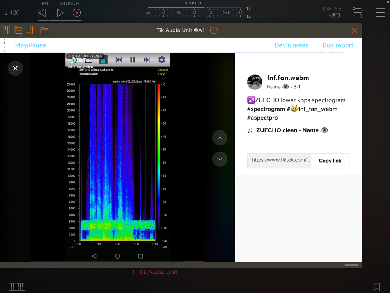The height and width of the screenshot is (293, 390).
Task: Go to previous video with up chevron
Action: pos(220,138)
